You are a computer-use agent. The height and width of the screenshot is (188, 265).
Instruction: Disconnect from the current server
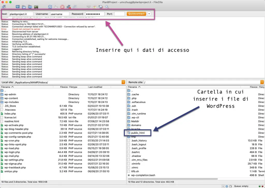68,7
